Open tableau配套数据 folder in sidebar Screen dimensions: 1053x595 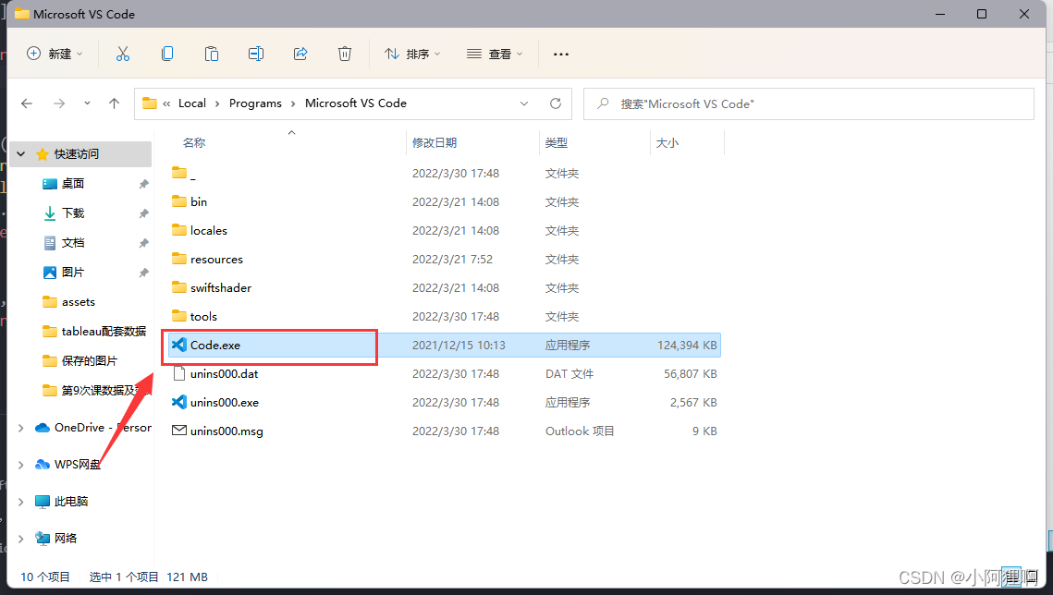pyautogui.click(x=104, y=332)
